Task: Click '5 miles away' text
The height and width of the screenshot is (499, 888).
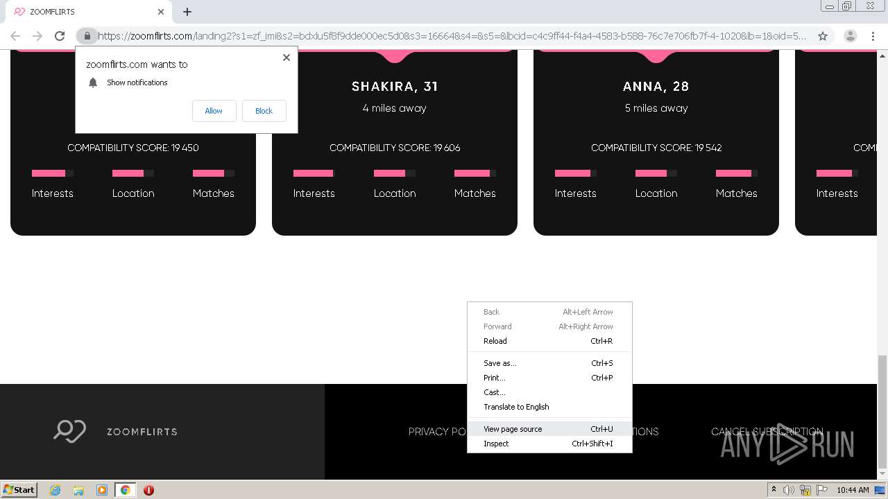Action: (x=656, y=108)
